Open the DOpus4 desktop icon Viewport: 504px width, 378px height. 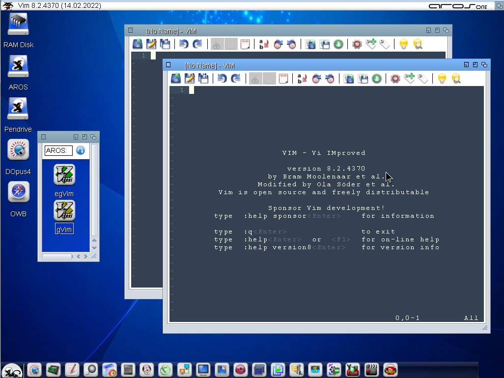click(18, 150)
